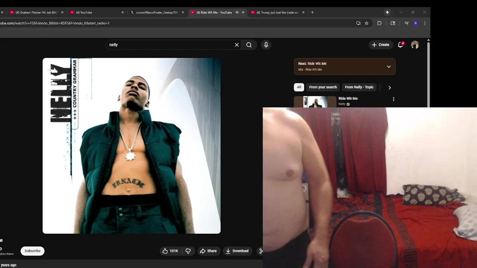
Task: Bookmark this page with the star icon
Action: tap(367, 23)
